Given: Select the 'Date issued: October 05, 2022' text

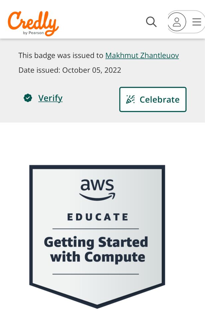Looking at the screenshot, I should 70,70.
